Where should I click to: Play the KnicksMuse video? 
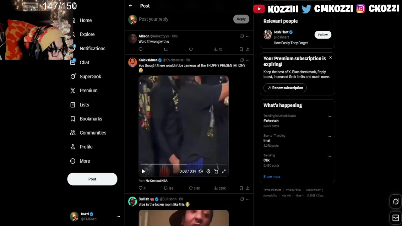pyautogui.click(x=143, y=171)
